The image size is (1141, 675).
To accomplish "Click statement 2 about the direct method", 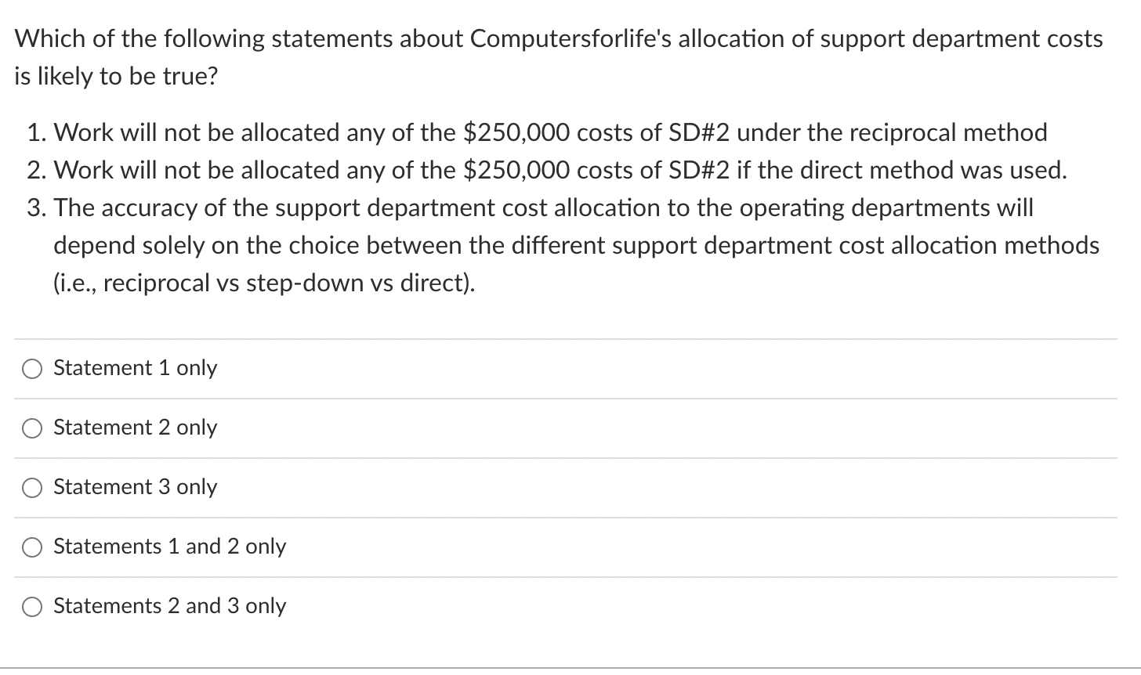I will tap(559, 170).
